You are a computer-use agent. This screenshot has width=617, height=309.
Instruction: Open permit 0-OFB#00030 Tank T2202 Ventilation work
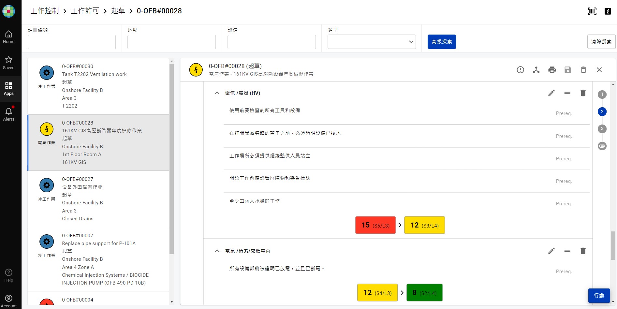[98, 86]
